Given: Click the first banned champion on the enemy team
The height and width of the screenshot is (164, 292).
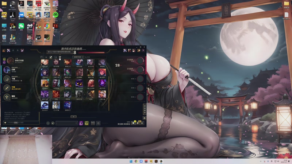Looking at the screenshot, I should (125, 50).
